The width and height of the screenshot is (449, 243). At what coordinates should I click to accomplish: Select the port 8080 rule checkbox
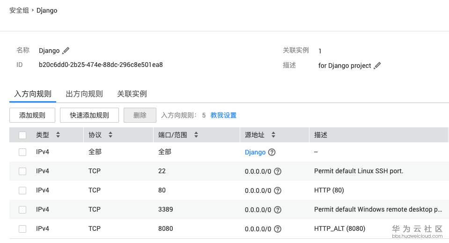click(x=22, y=229)
